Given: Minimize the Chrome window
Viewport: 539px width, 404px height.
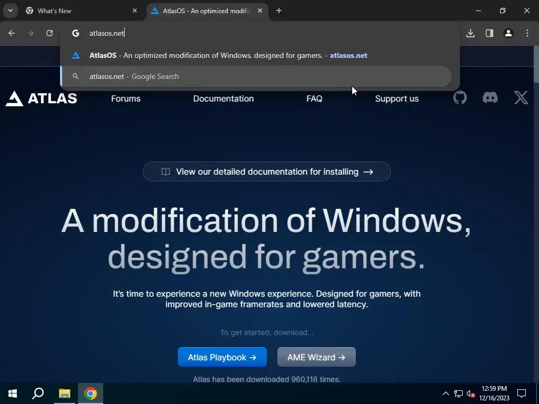Looking at the screenshot, I should click(x=478, y=11).
